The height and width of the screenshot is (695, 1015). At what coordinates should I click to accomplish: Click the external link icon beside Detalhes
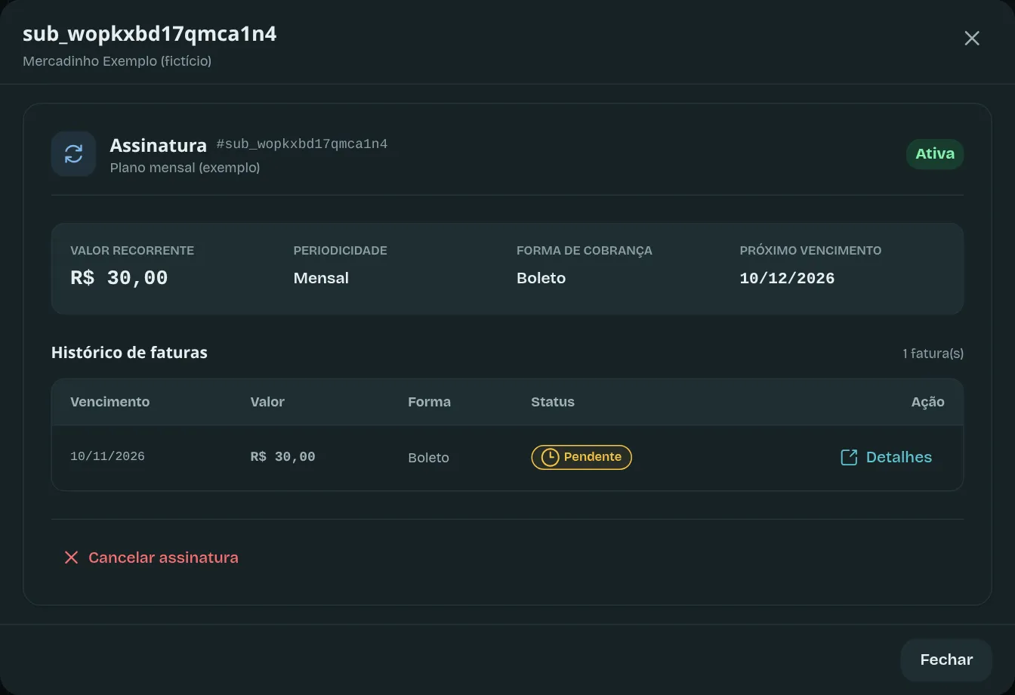pyautogui.click(x=849, y=457)
